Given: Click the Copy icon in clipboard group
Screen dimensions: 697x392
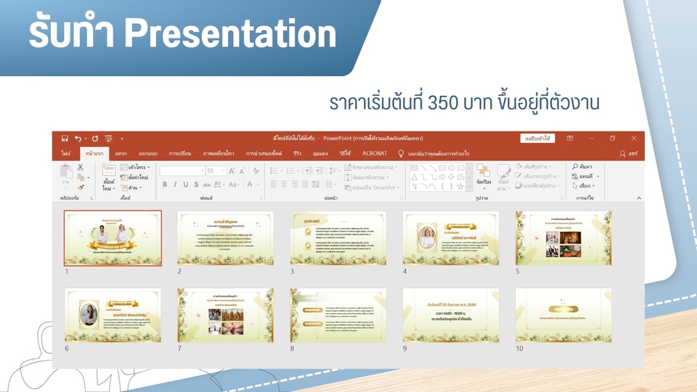Looking at the screenshot, I should [81, 177].
